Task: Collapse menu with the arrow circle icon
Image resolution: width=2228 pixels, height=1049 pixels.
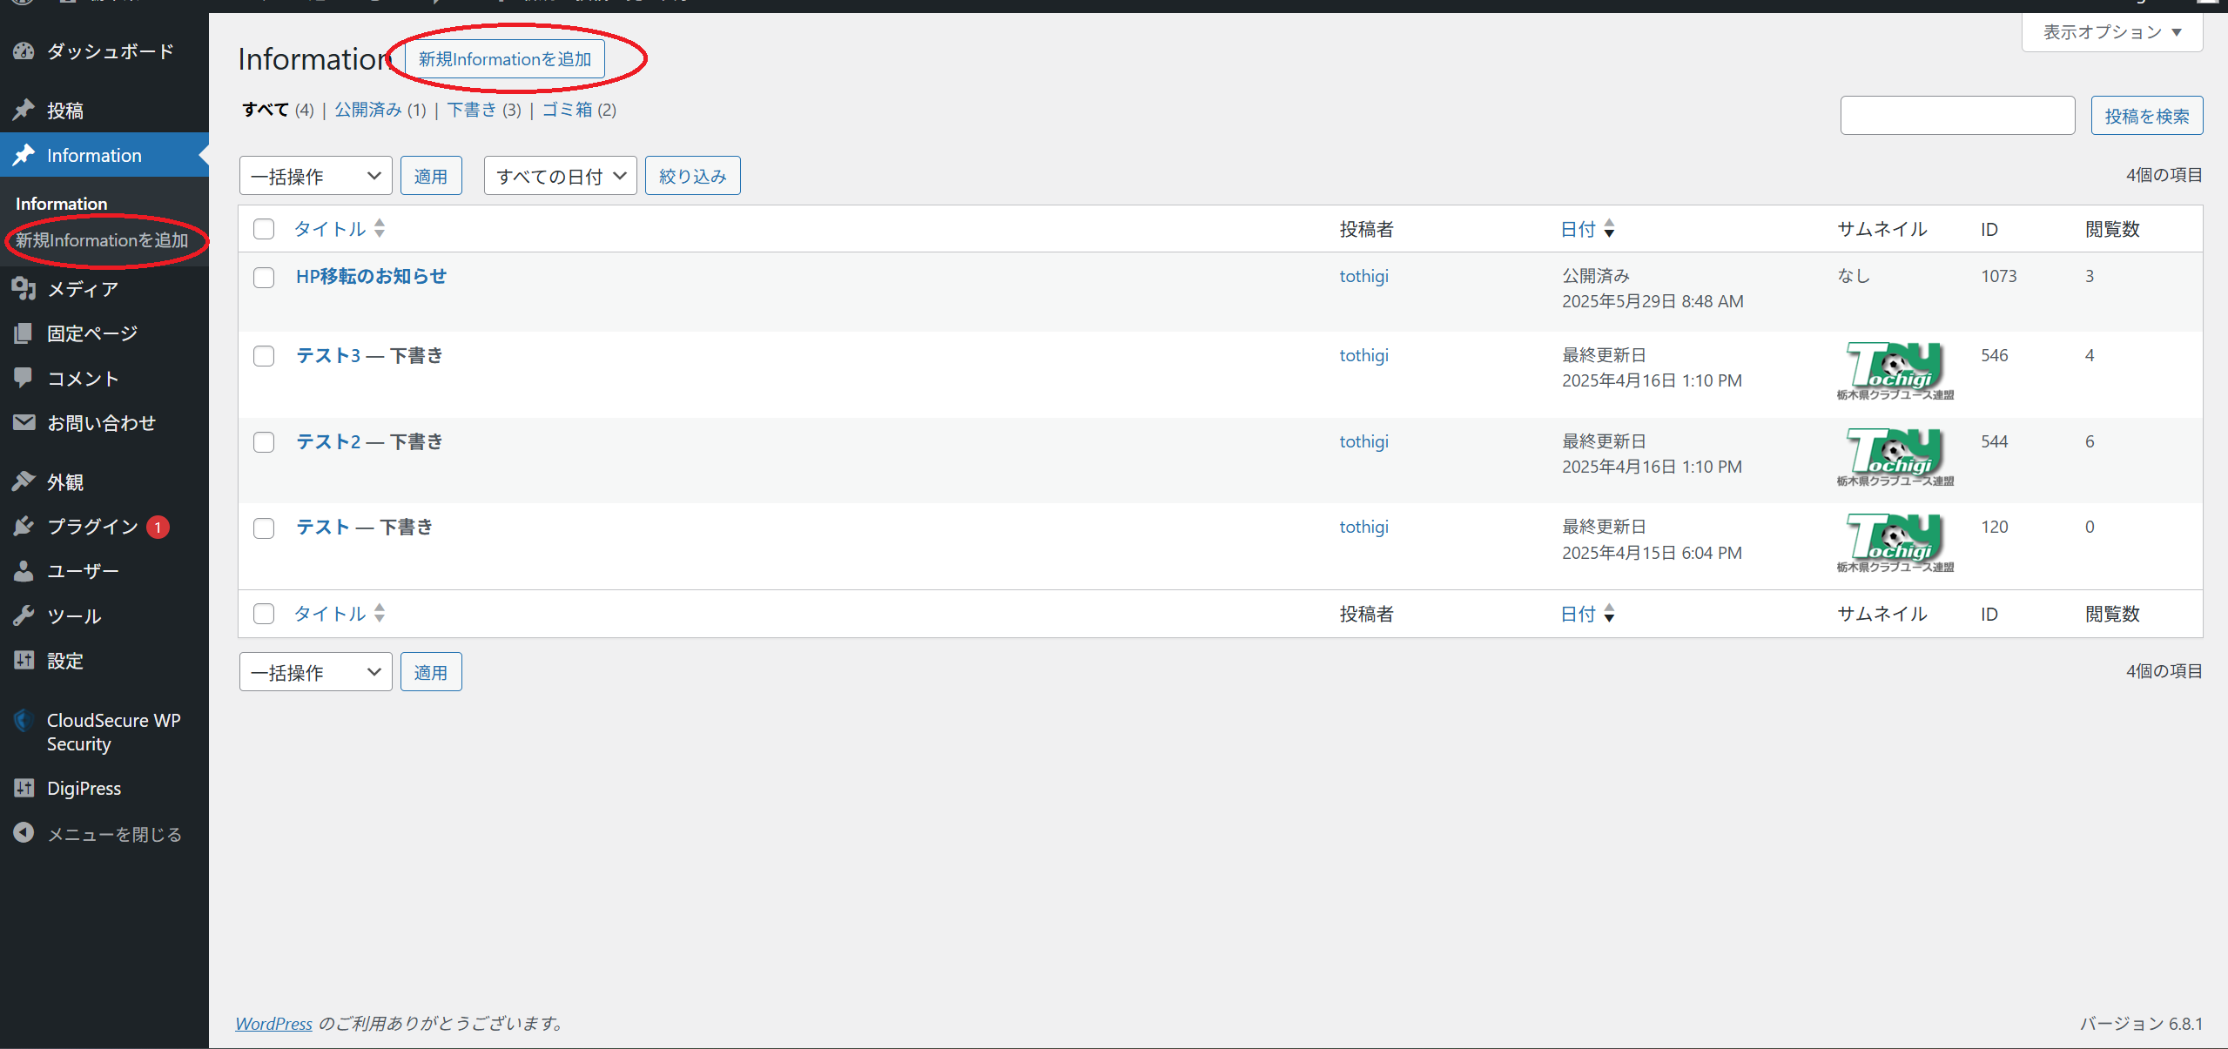Action: coord(24,833)
